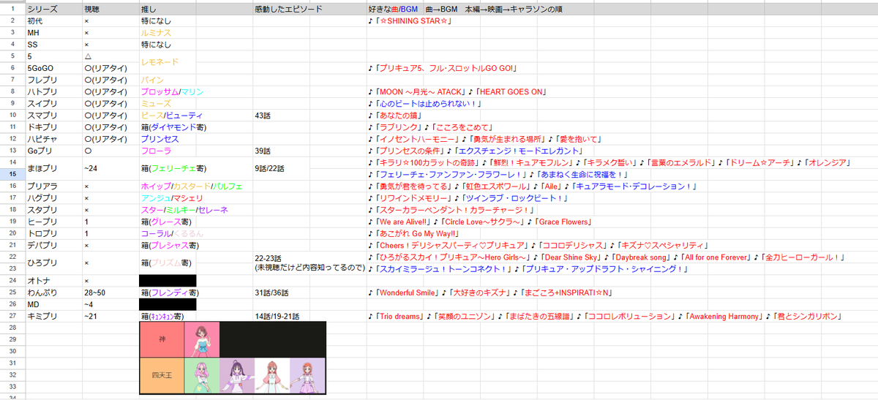Click the pink-haired character on green background
The image size is (878, 400).
coord(201,375)
